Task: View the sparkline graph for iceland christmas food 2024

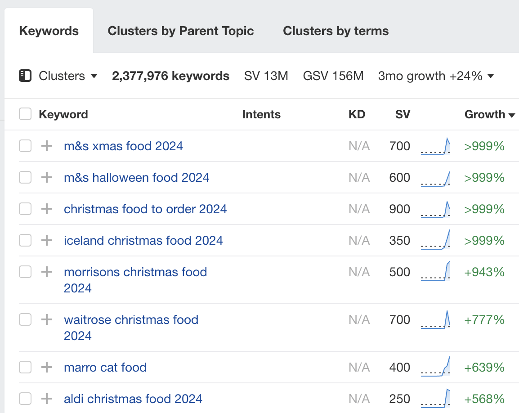Action: [x=435, y=240]
